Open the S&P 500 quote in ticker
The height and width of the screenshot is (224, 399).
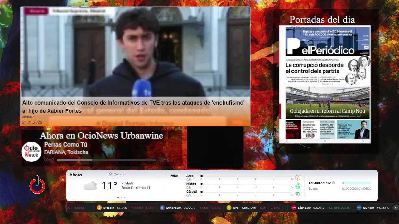click(x=321, y=208)
